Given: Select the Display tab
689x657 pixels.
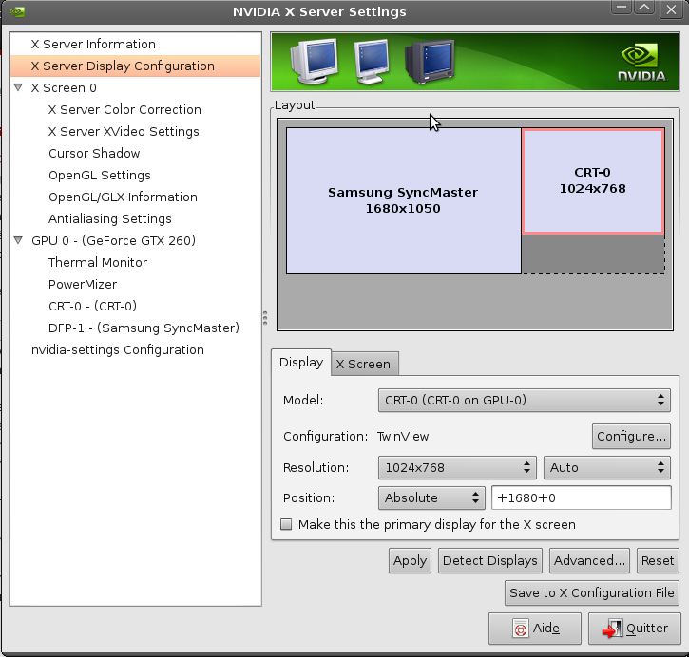Looking at the screenshot, I should click(x=301, y=362).
